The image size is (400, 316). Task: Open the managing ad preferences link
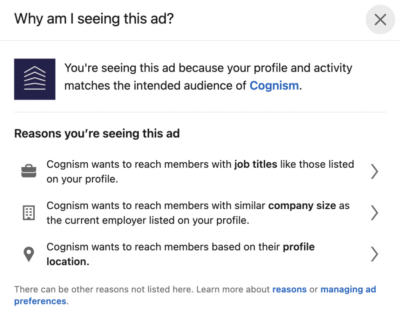pos(348,289)
